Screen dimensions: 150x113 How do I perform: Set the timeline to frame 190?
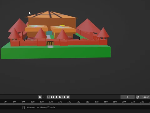[115, 102]
